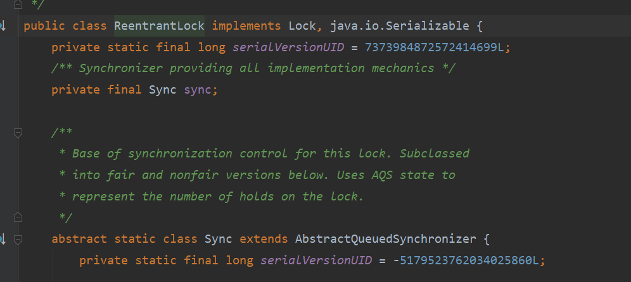Click the gutter marker beside ReentrantLock class declaration
Viewport: 631px width, 282px height.
[2, 27]
